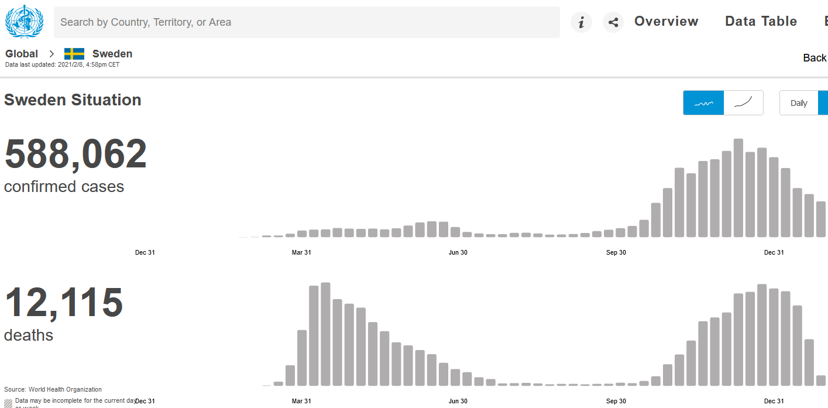Open the Data Table tab
Screen dimensions: 828x408
click(761, 22)
